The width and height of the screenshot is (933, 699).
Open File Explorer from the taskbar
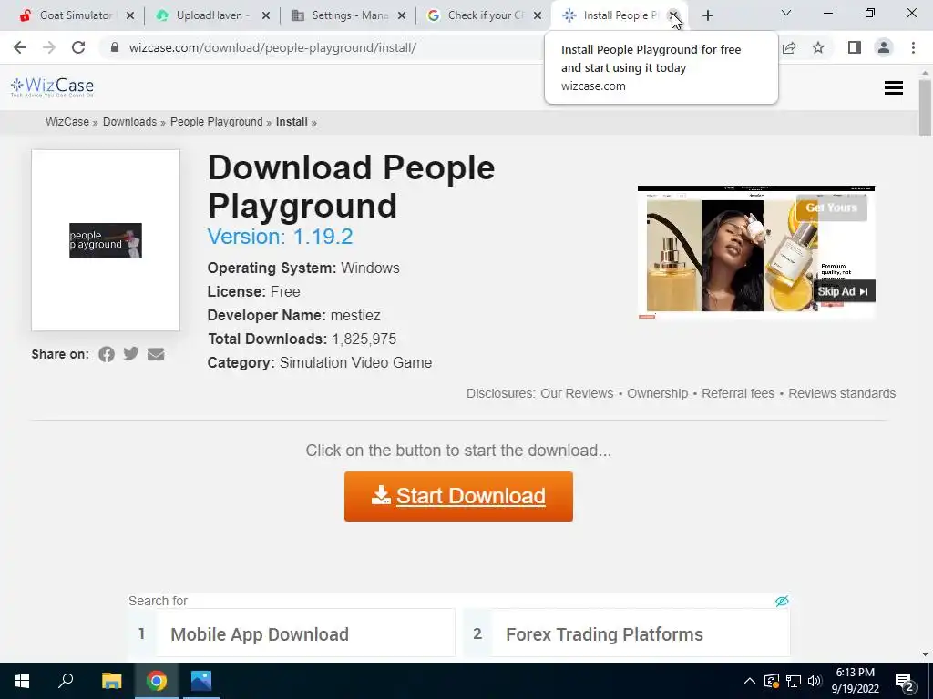pos(111,681)
